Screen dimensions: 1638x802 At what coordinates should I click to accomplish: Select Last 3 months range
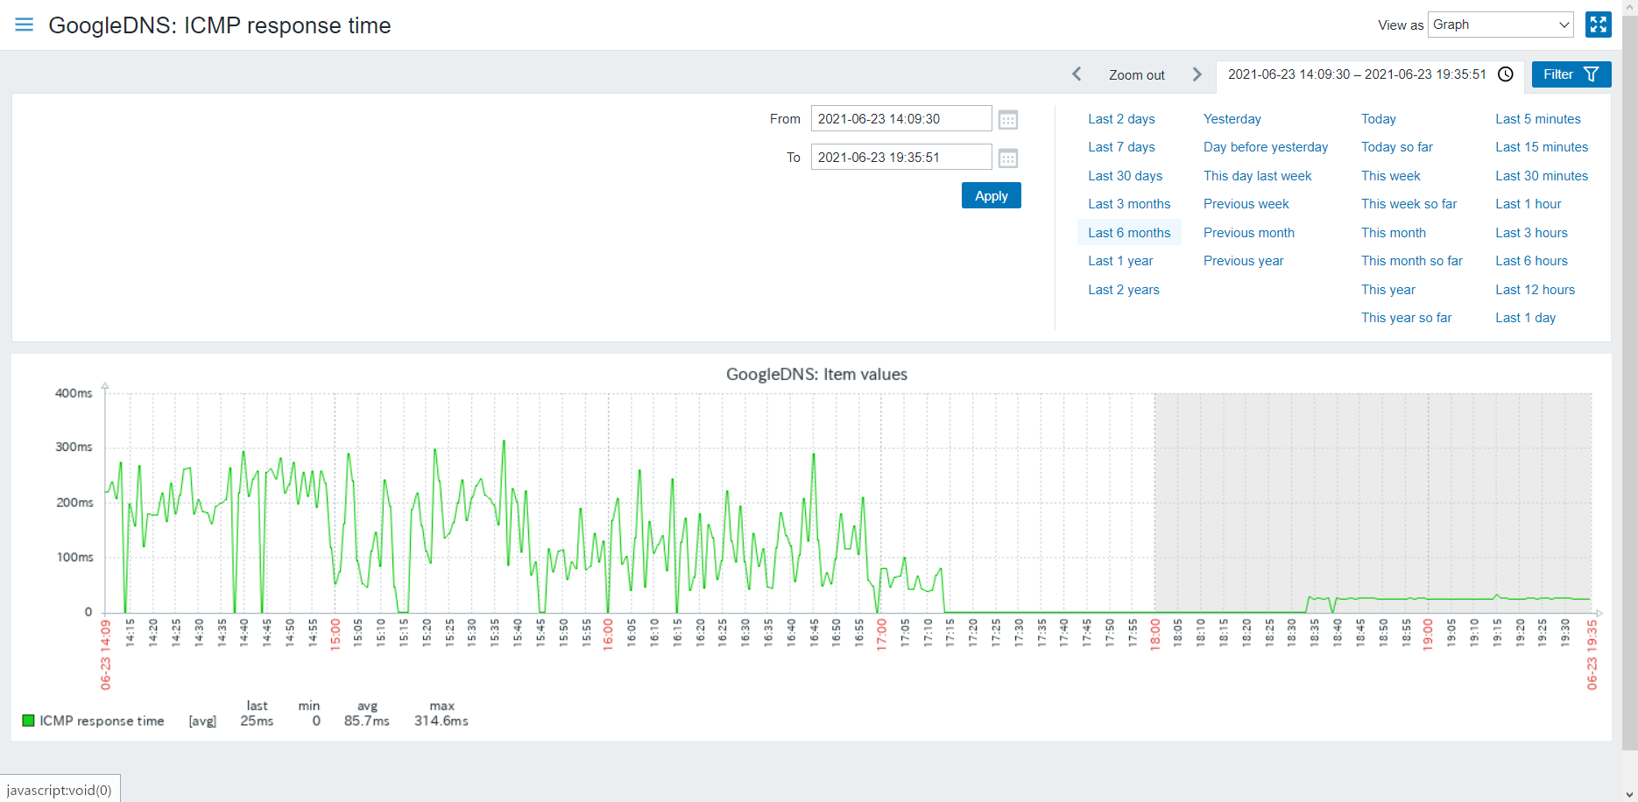coord(1129,204)
